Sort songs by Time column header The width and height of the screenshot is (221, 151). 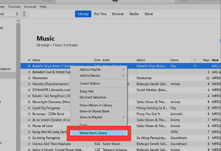[x=97, y=60]
